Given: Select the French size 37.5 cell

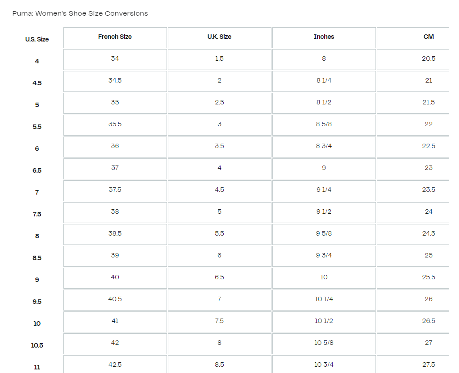Looking at the screenshot, I should (115, 190).
